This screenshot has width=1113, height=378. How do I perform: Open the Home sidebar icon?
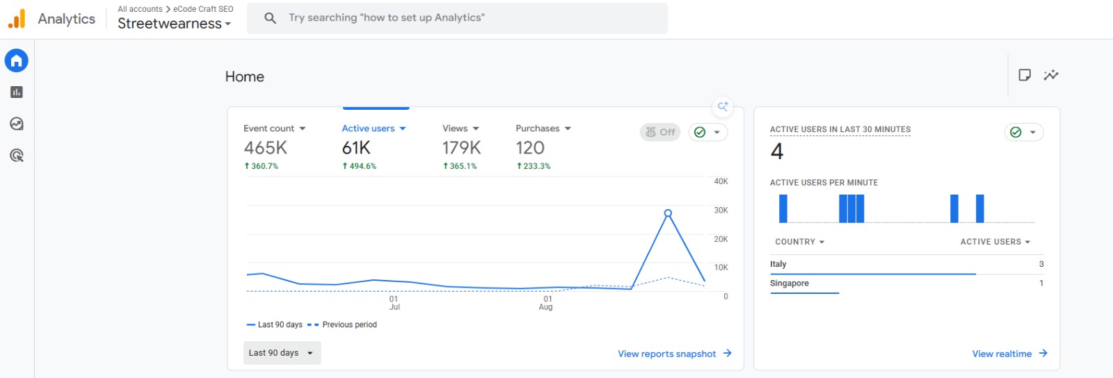pyautogui.click(x=17, y=60)
